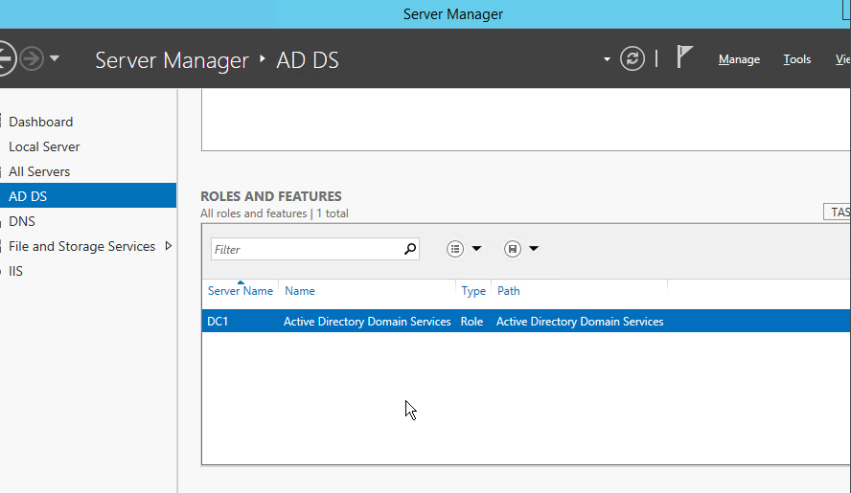Click the Refresh icon in header
The width and height of the screenshot is (851, 493).
pos(632,58)
